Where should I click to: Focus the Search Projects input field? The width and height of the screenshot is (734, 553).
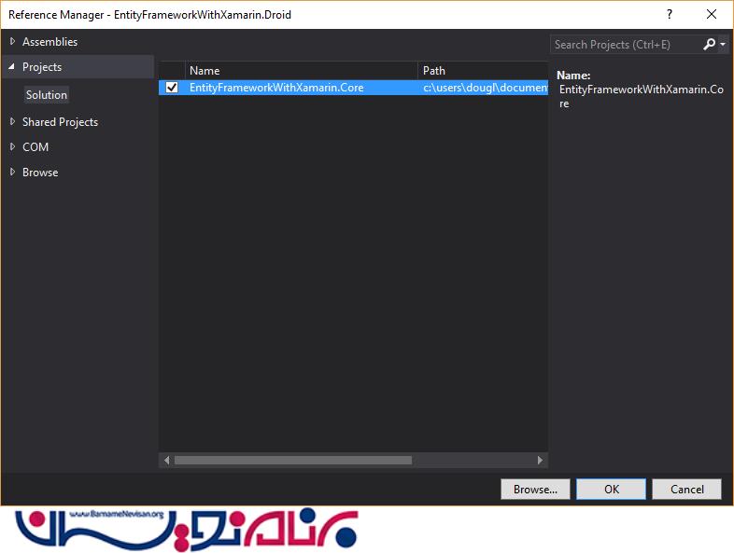pos(624,44)
